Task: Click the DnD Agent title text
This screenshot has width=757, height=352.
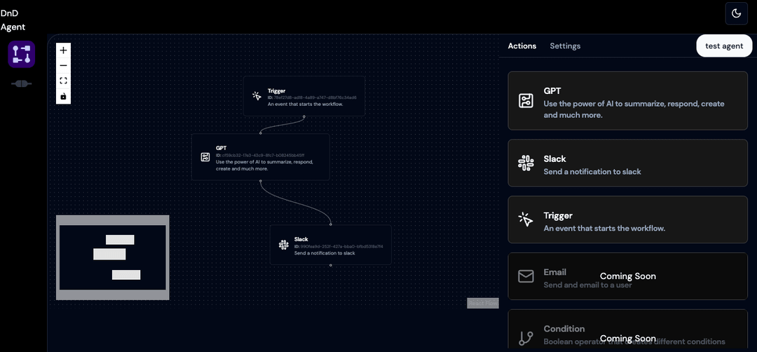Action: [x=13, y=20]
